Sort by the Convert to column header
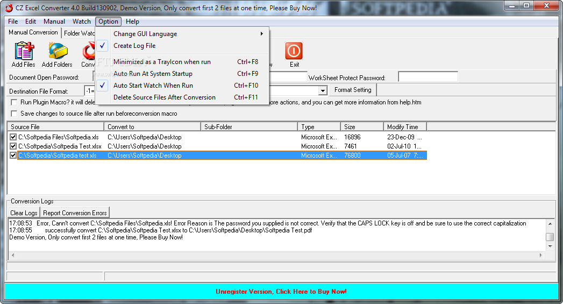 (152, 127)
